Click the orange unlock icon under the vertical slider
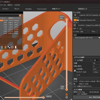Screen dimensions: 100x100 pos(66,94)
